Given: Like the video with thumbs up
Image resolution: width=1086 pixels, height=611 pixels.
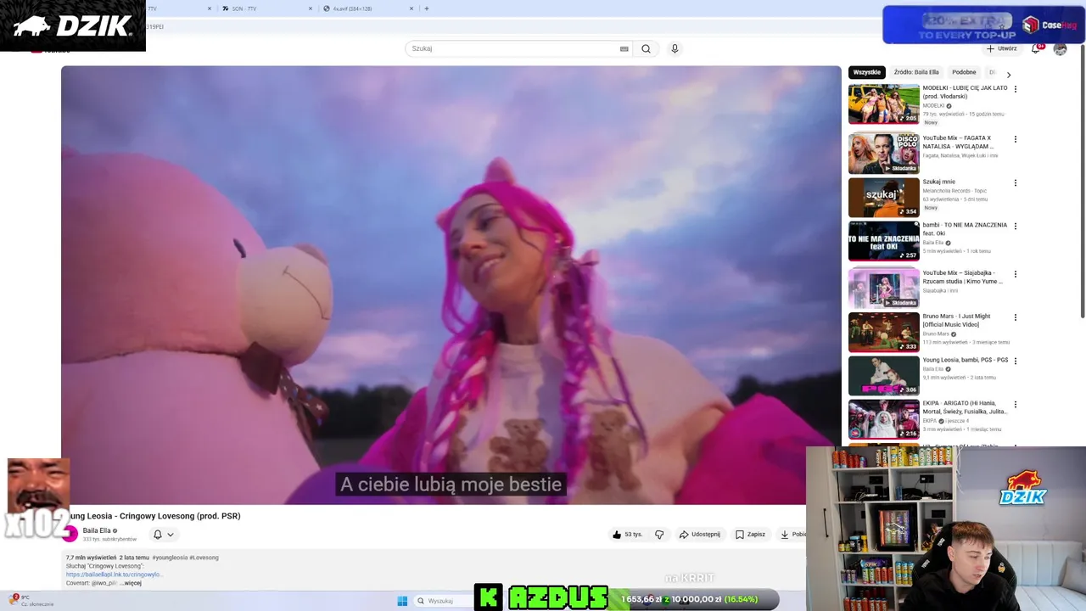Looking at the screenshot, I should click(627, 535).
